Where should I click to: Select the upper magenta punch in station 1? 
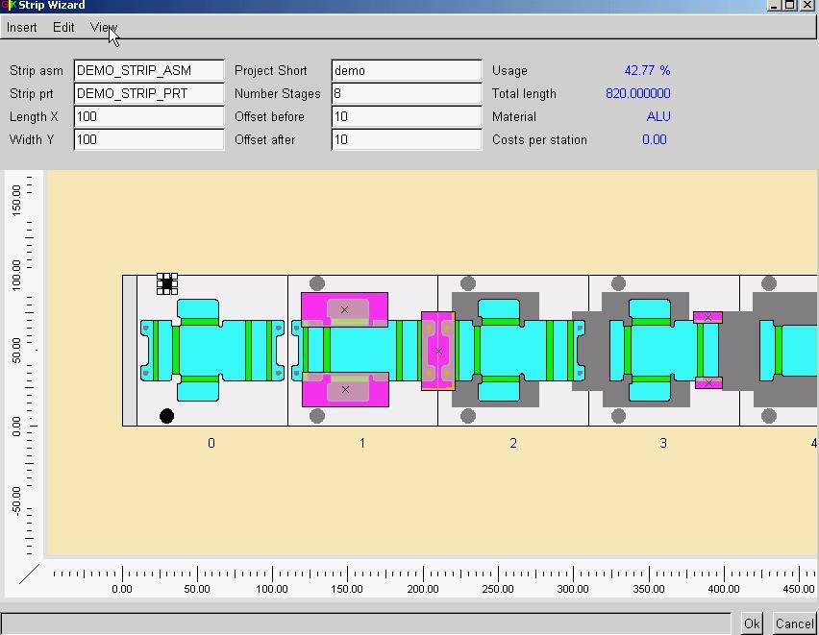click(x=345, y=309)
